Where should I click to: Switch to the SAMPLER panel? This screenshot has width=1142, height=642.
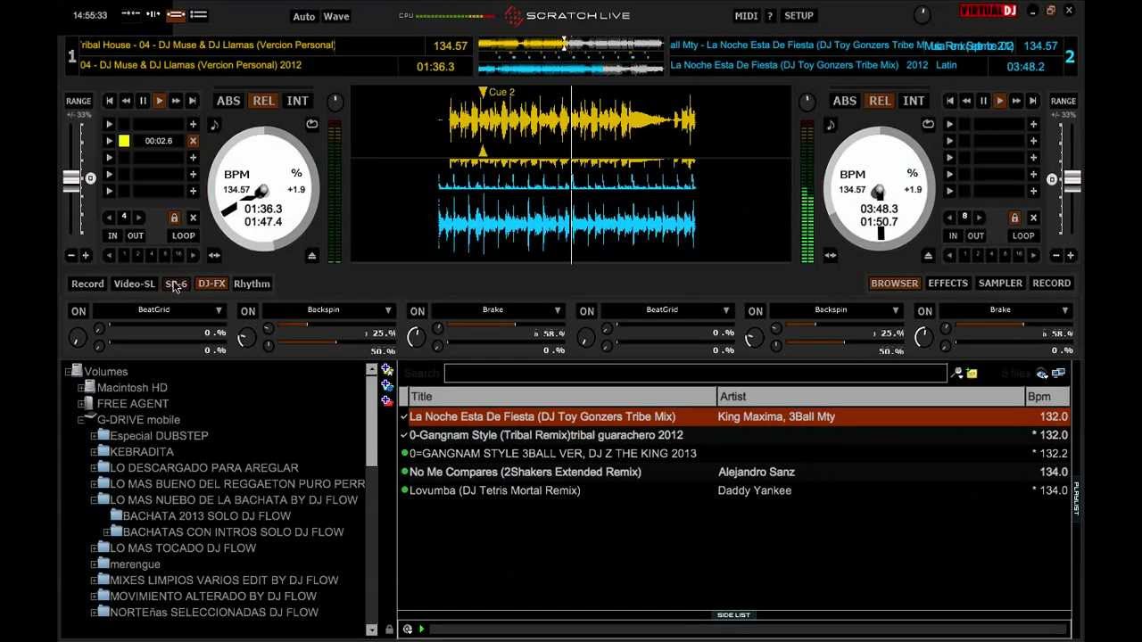coord(1000,283)
